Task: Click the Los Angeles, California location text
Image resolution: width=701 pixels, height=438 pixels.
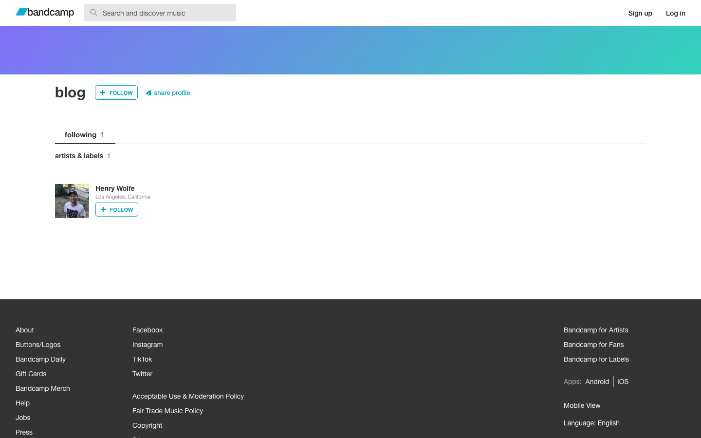Action: point(123,197)
